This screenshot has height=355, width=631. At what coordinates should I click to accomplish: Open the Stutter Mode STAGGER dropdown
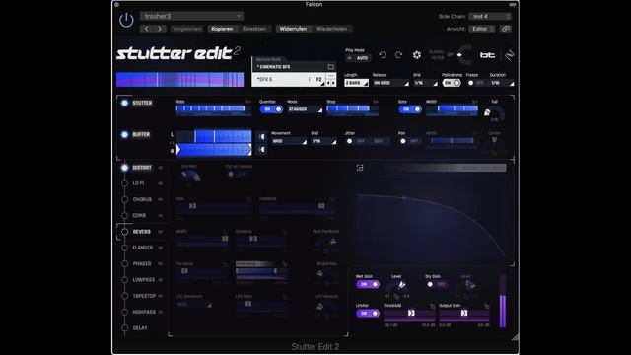[305, 109]
